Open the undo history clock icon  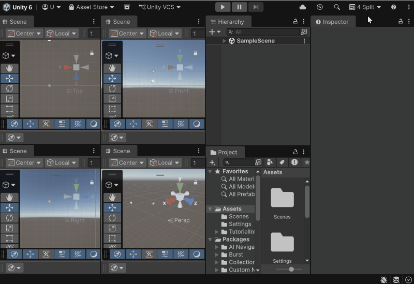pyautogui.click(x=320, y=7)
